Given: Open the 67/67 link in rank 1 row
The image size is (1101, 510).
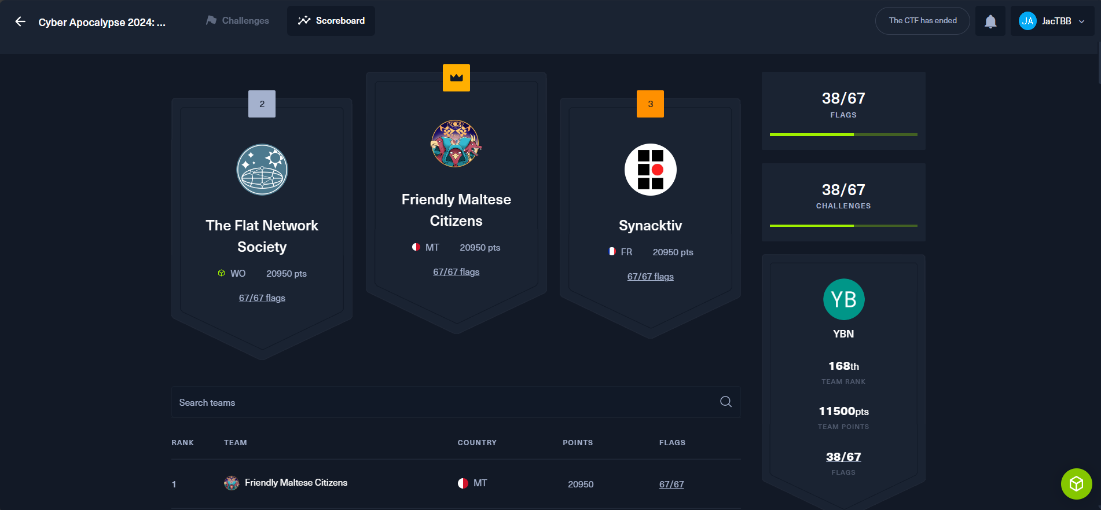Looking at the screenshot, I should (671, 484).
